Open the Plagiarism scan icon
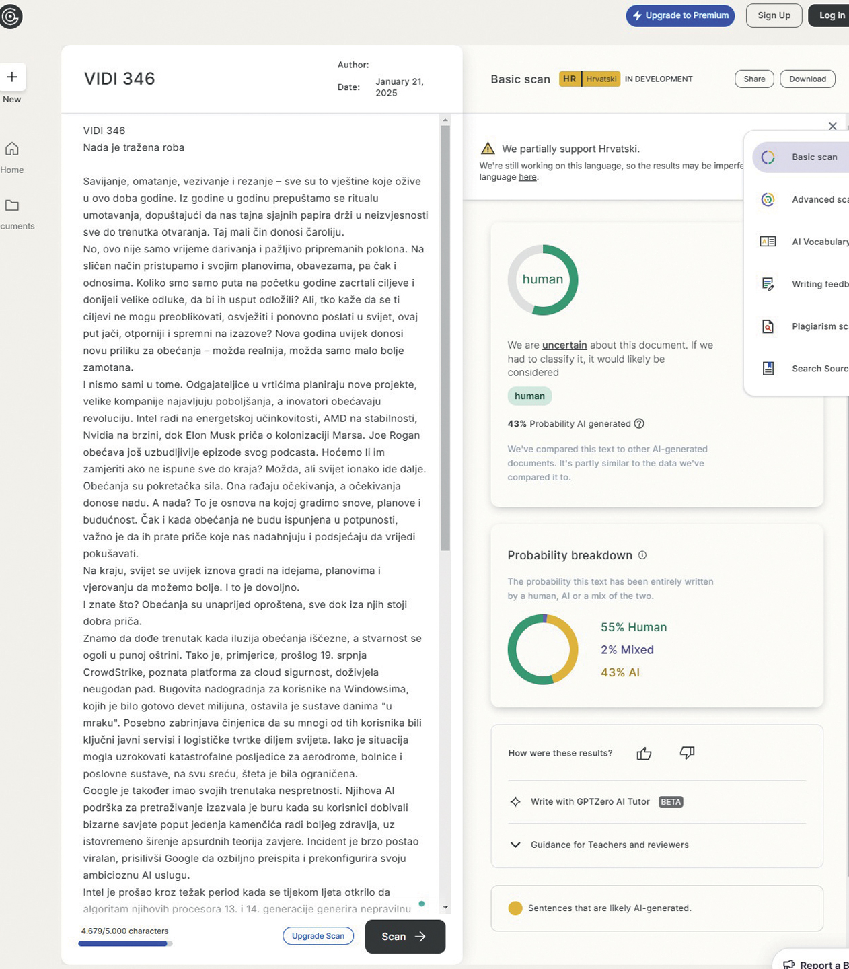The image size is (849, 969). pyautogui.click(x=768, y=326)
